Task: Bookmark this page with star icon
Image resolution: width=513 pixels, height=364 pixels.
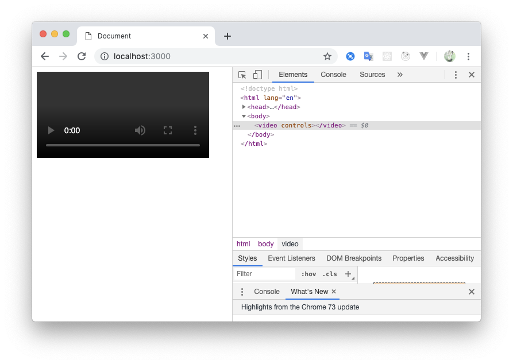Action: pos(327,56)
